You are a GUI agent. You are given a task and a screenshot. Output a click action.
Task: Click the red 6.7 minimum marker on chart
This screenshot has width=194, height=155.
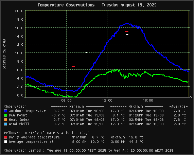(73, 67)
